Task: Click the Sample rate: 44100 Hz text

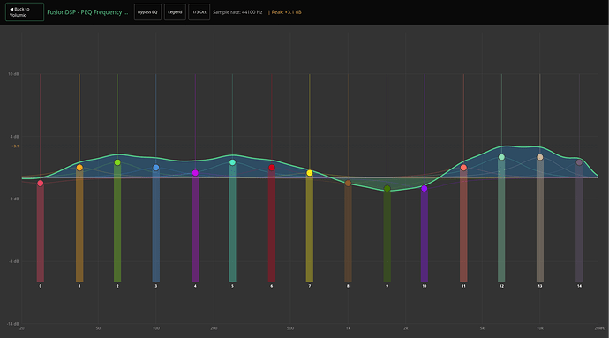Action: click(x=237, y=12)
